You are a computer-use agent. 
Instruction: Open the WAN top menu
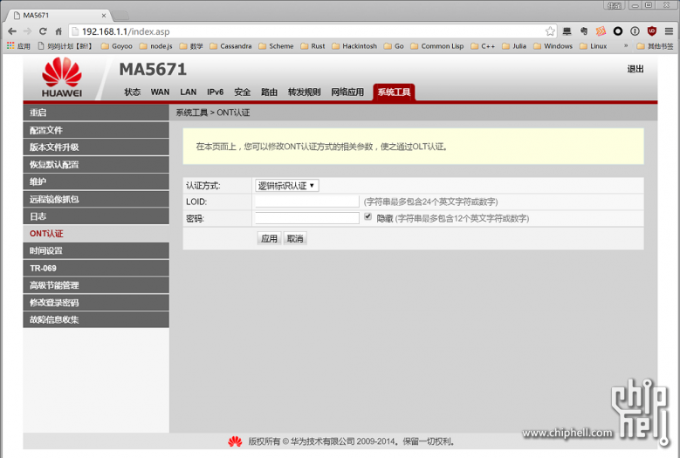point(160,92)
